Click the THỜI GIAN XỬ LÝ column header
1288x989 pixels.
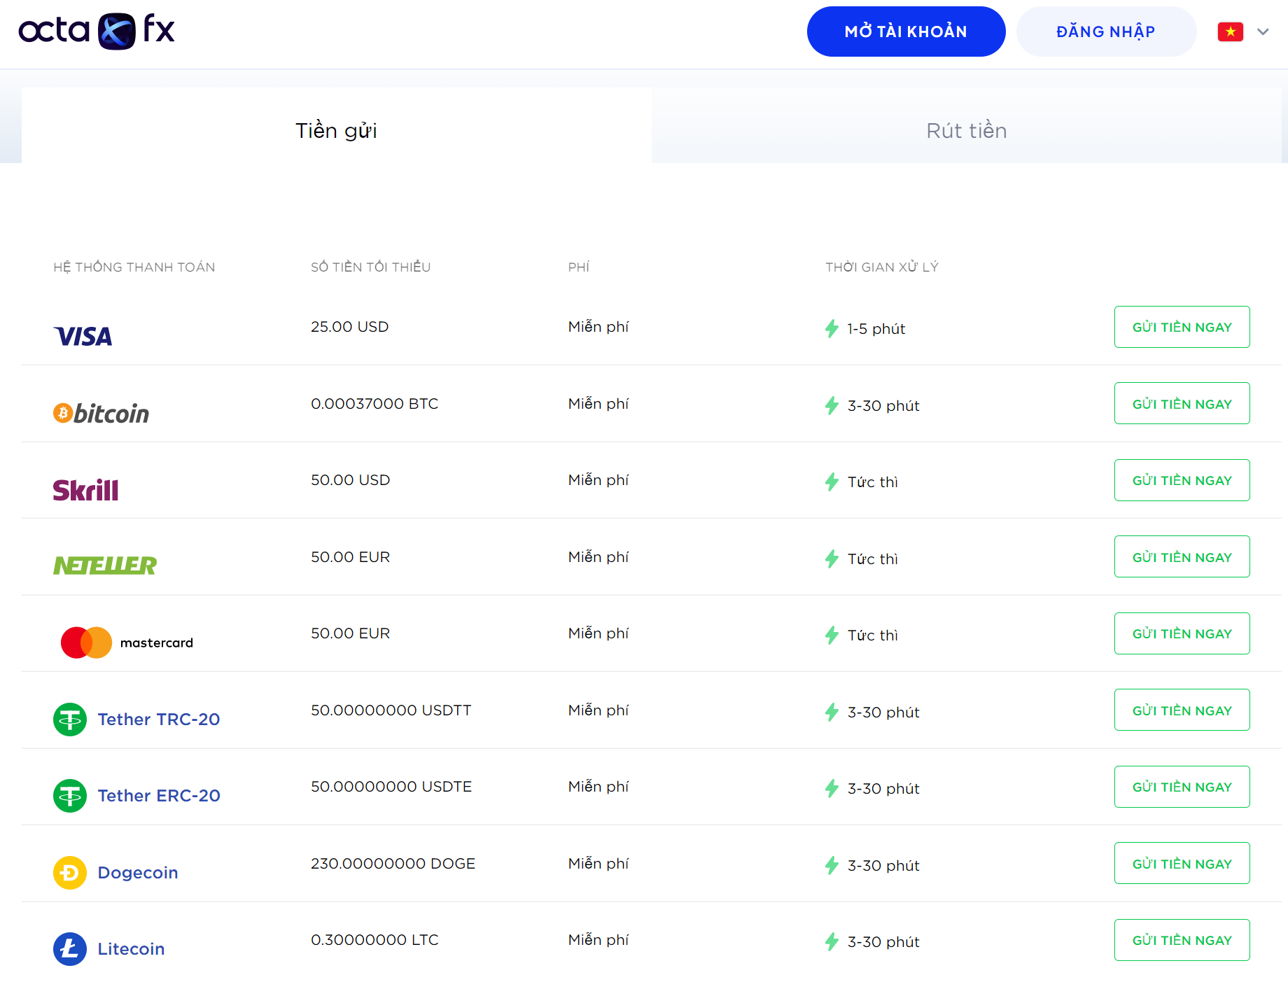click(882, 267)
